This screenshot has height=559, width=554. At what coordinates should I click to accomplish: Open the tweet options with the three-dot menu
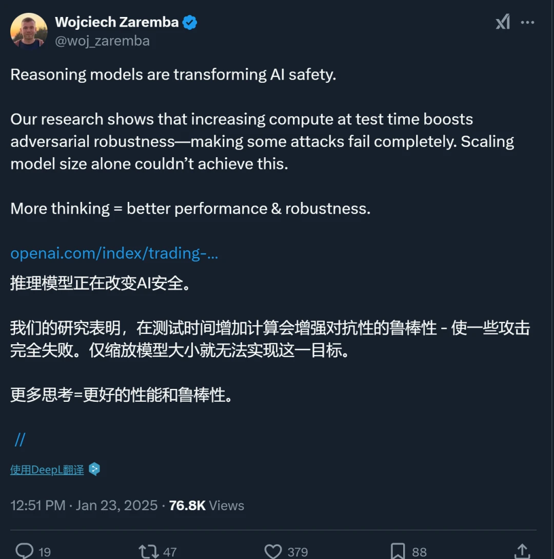[528, 22]
